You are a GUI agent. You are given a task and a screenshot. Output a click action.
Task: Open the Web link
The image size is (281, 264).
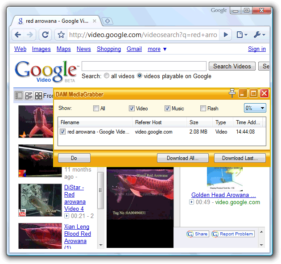point(20,49)
